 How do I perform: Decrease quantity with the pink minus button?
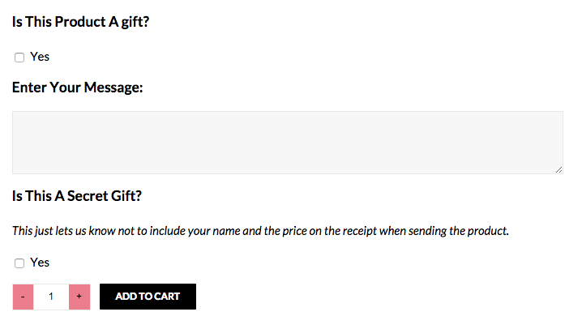click(x=23, y=297)
